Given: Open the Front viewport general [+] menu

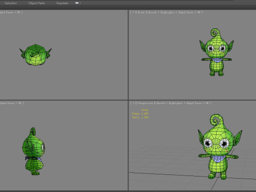Looking at the screenshot, I should click(x=133, y=12).
